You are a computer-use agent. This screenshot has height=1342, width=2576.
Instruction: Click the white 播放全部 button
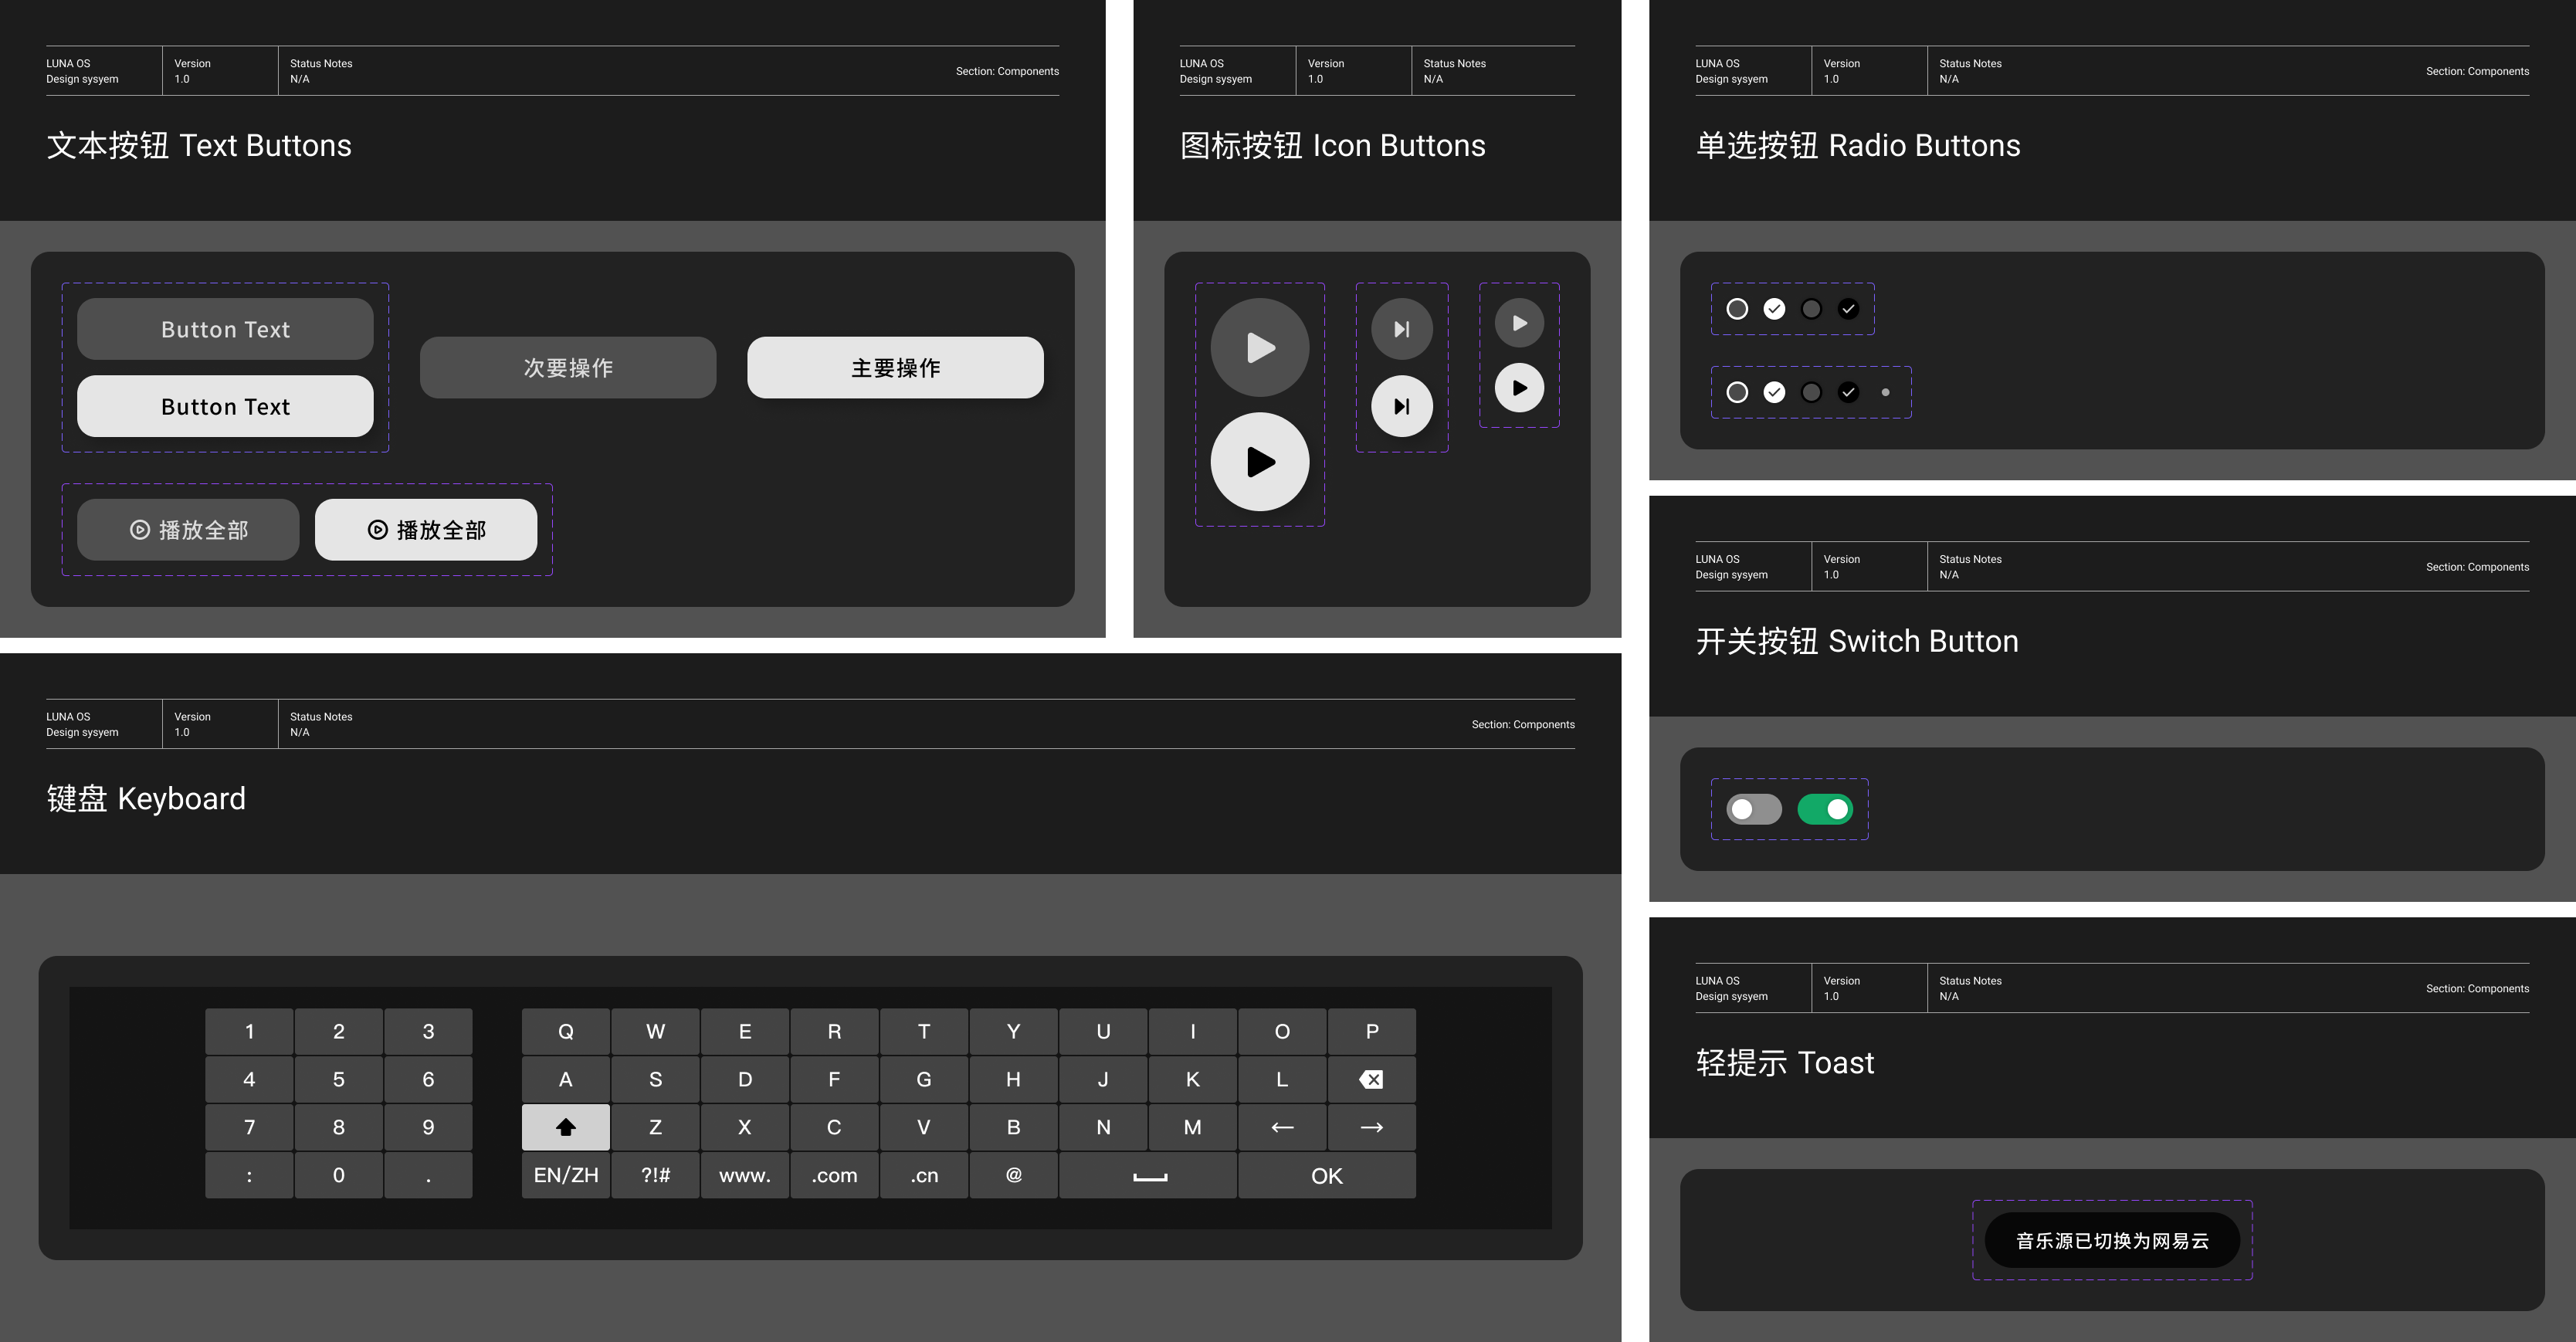(425, 530)
